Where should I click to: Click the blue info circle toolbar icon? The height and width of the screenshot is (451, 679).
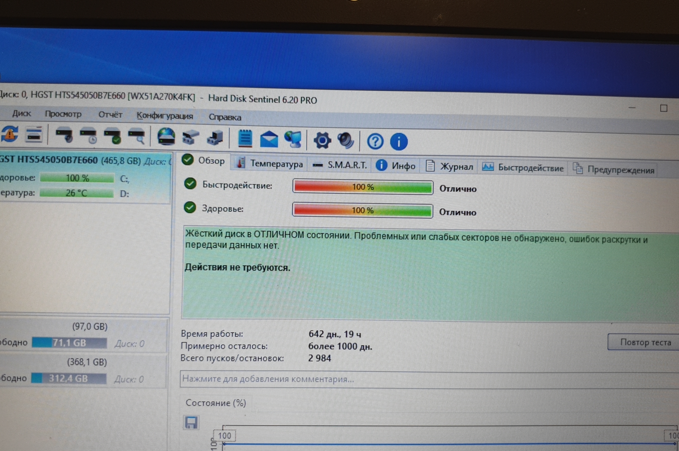tap(399, 142)
